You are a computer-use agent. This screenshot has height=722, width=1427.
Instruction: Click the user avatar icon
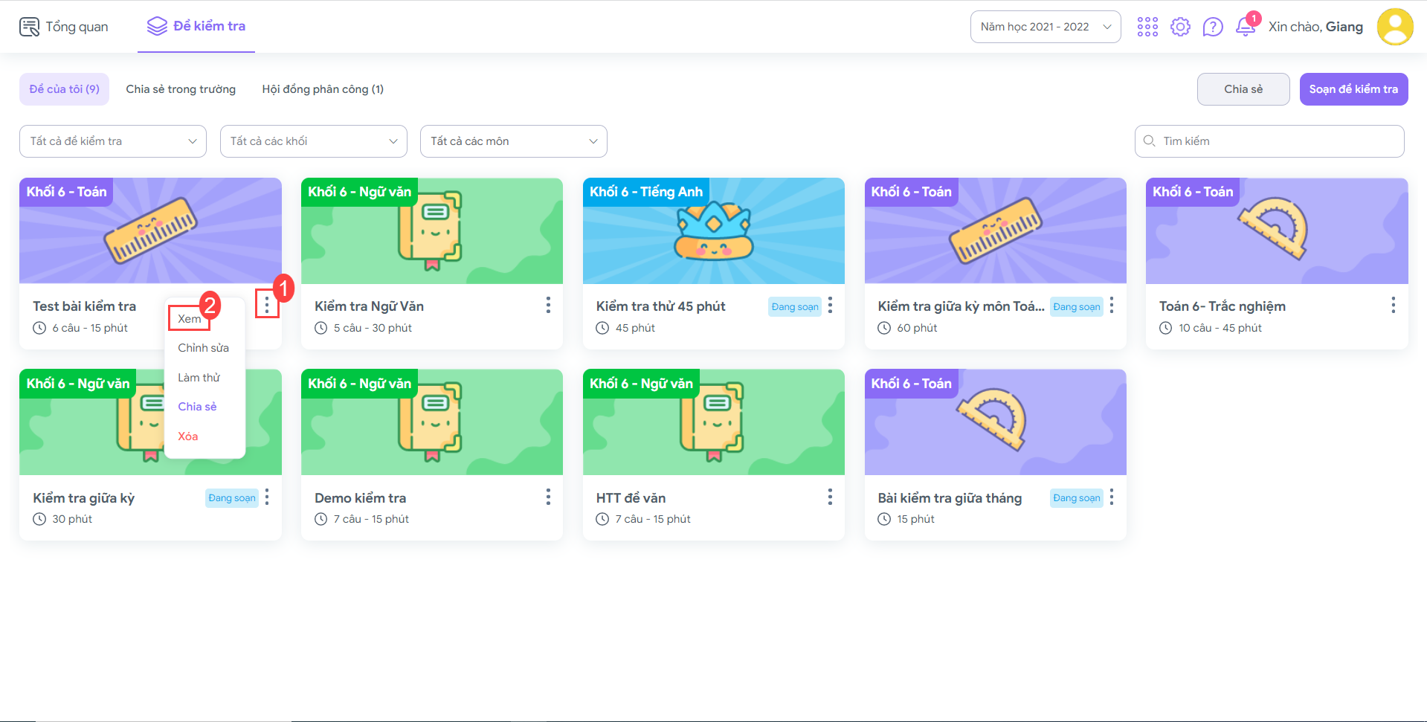[1395, 27]
